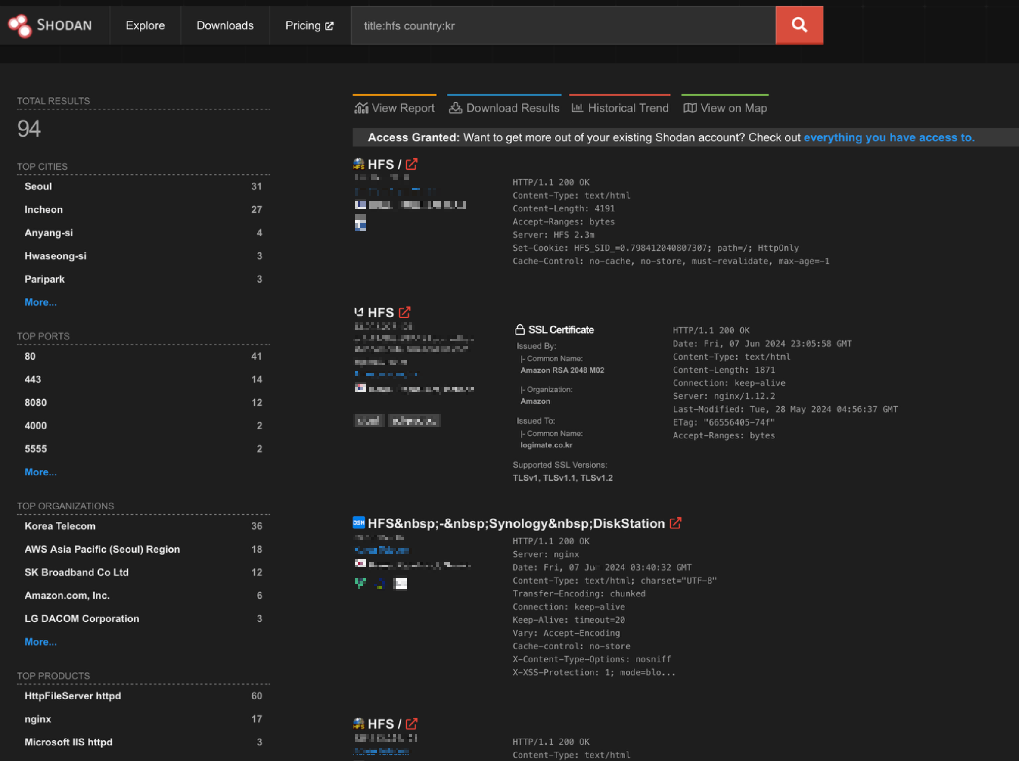This screenshot has width=1019, height=761.
Task: Click HFS favicon of first result
Action: point(358,164)
